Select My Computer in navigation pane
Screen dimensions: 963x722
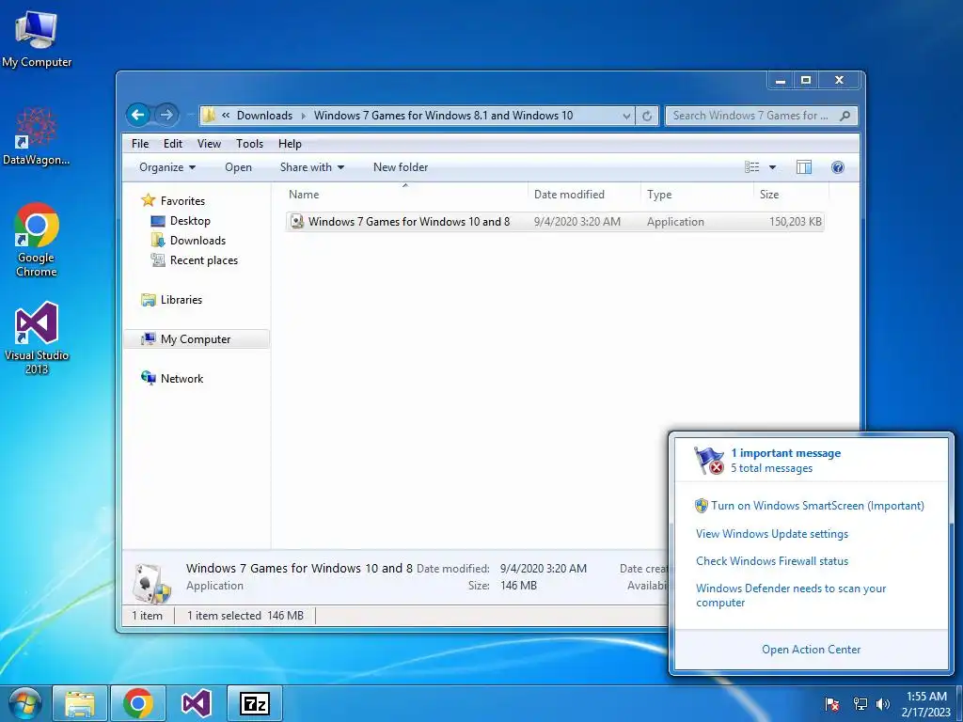coord(196,338)
